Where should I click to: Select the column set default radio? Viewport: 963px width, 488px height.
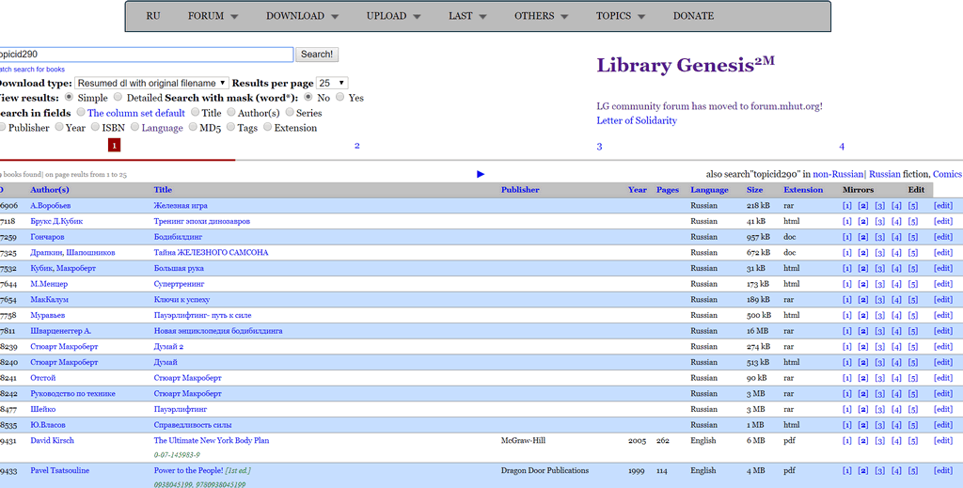pyautogui.click(x=81, y=112)
